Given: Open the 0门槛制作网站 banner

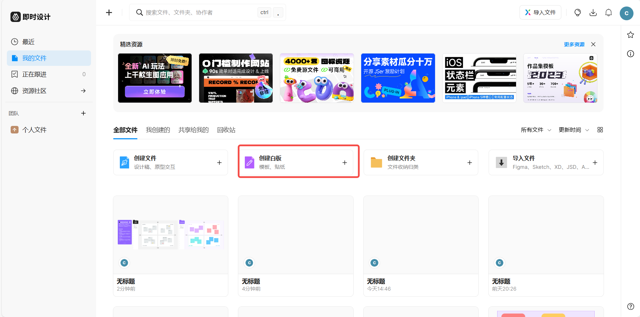Looking at the screenshot, I should [x=236, y=78].
